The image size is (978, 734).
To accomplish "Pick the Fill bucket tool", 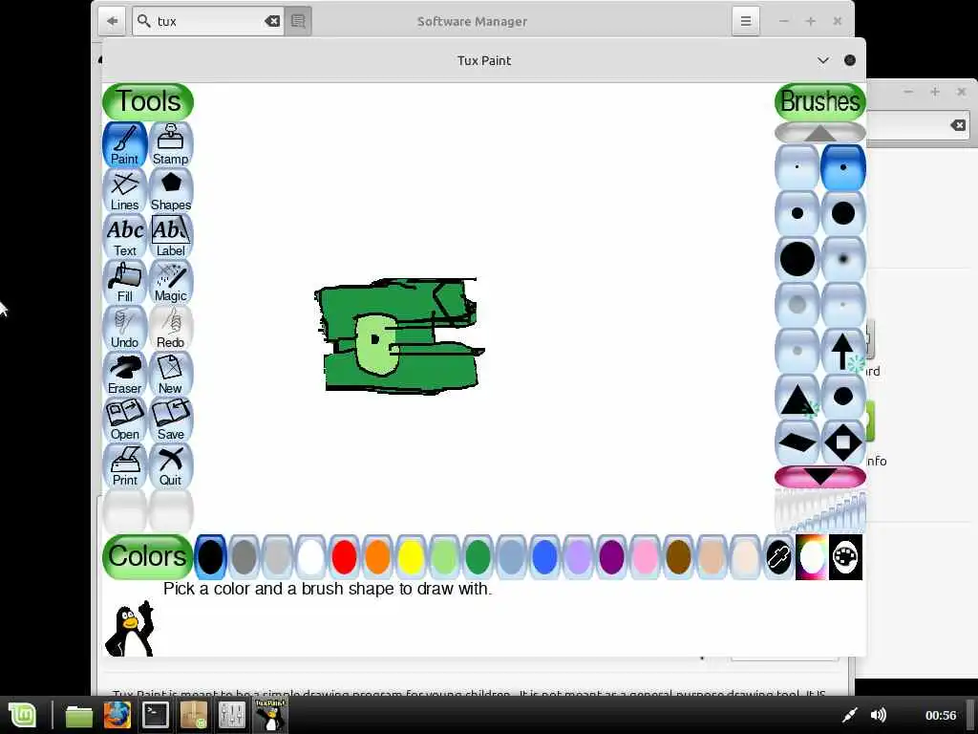I will [125, 282].
